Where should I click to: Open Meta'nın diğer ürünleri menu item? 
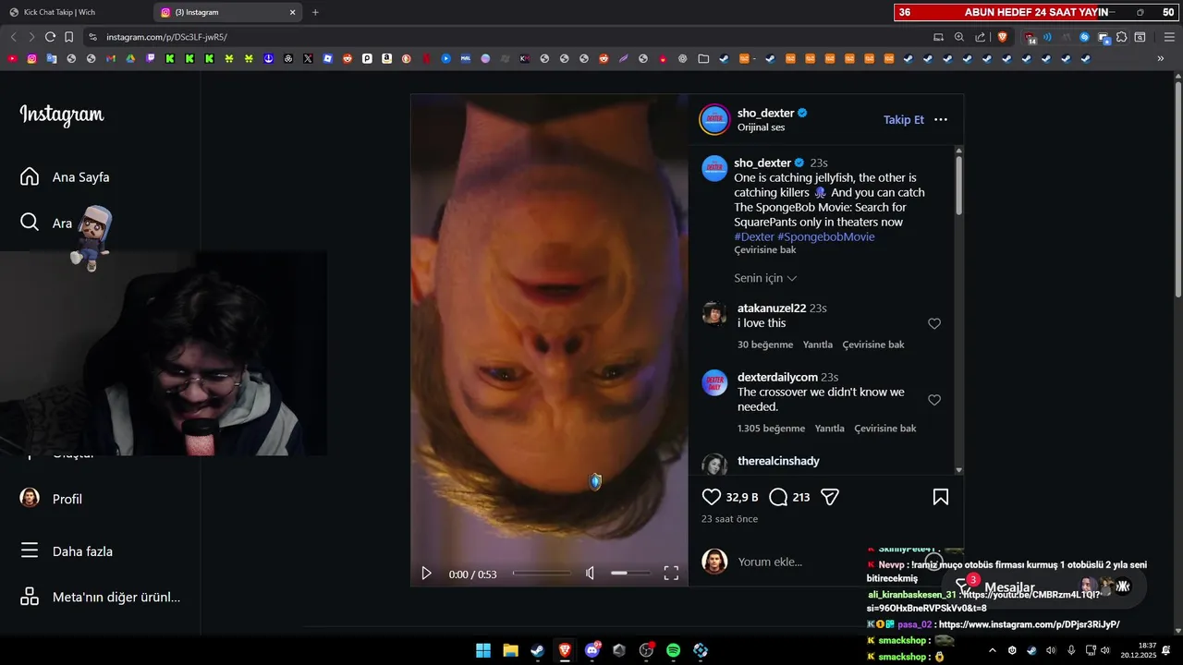pos(100,597)
